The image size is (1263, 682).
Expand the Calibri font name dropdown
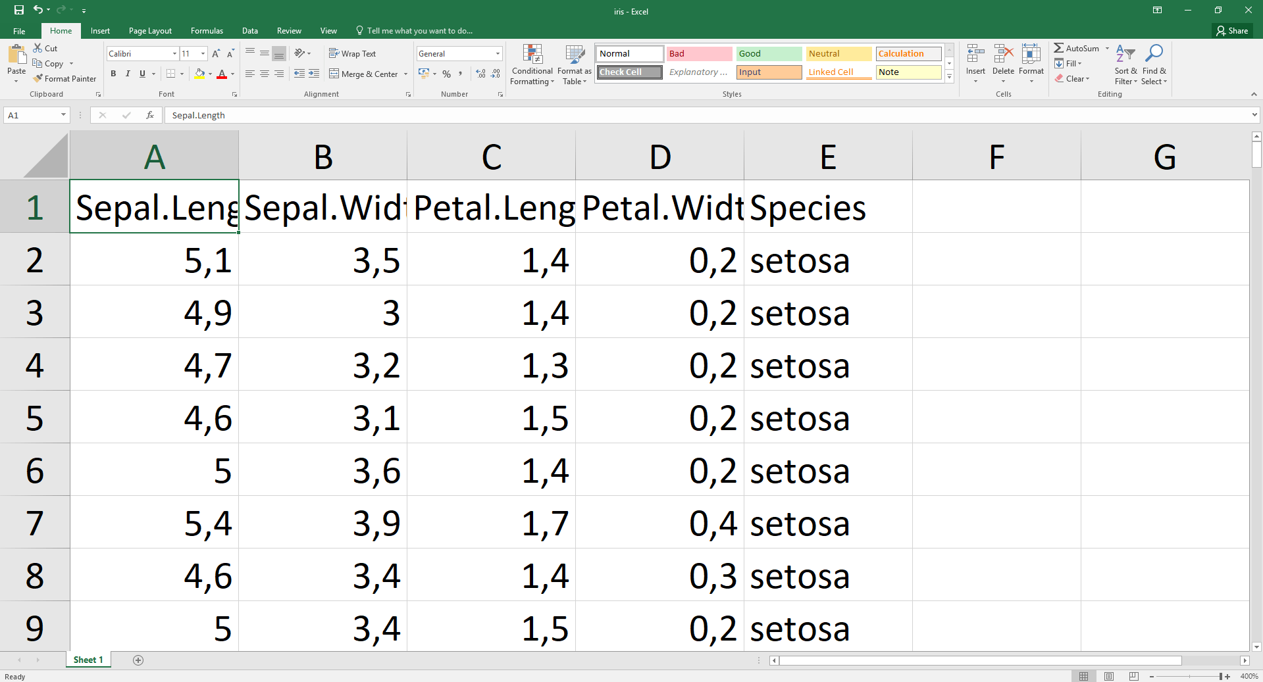click(174, 54)
